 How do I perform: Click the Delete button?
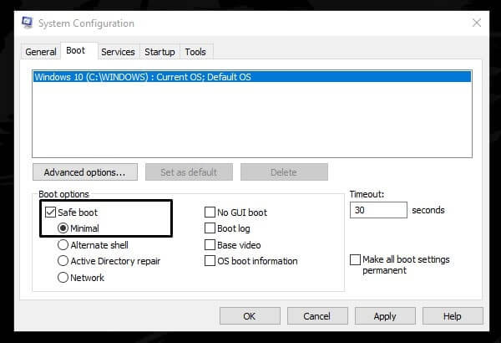point(284,172)
